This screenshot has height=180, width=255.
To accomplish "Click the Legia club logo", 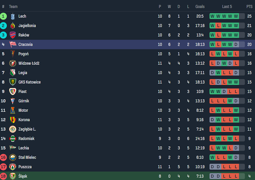I will point(13,73).
